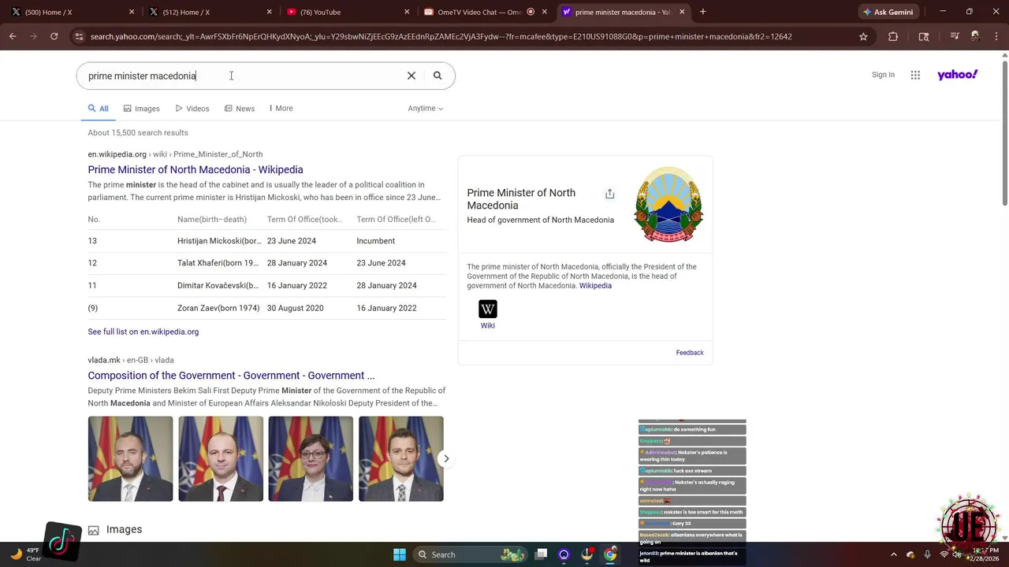The height and width of the screenshot is (567, 1009).
Task: Select the Hristijan Mickoski table row name
Action: pyautogui.click(x=219, y=241)
